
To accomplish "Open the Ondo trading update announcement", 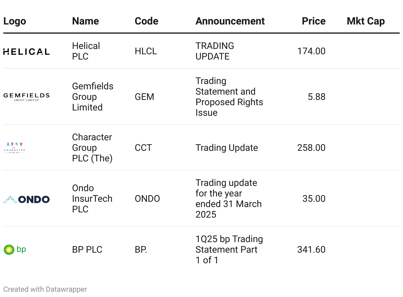I will 228,198.
